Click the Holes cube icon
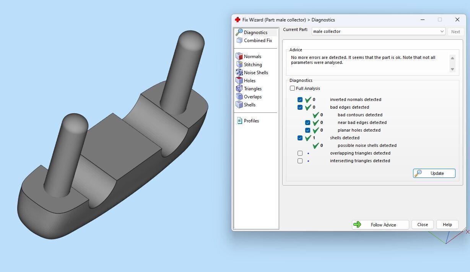Screen dimensions: 470x272 tap(239, 80)
